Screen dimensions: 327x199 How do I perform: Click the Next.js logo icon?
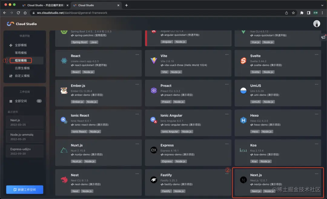click(x=243, y=180)
